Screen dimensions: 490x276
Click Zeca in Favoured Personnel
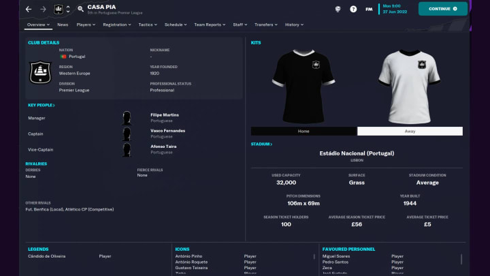point(327,268)
